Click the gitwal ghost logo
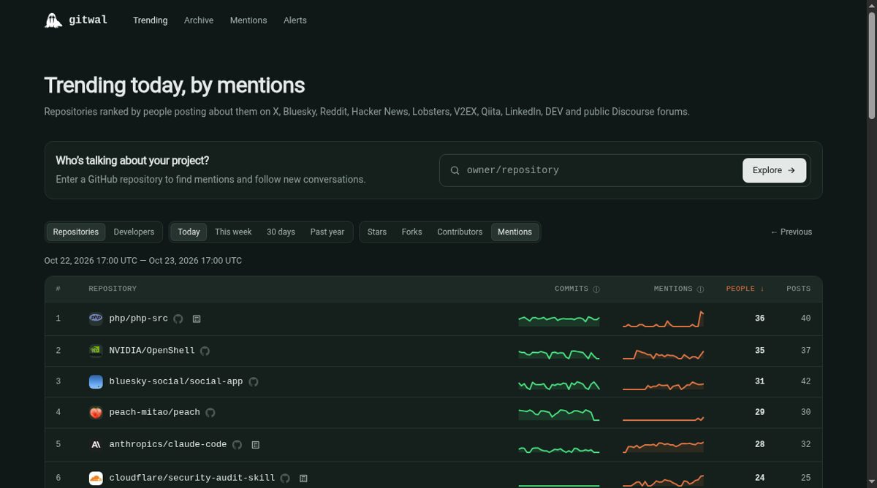The width and height of the screenshot is (877, 488). click(x=53, y=20)
